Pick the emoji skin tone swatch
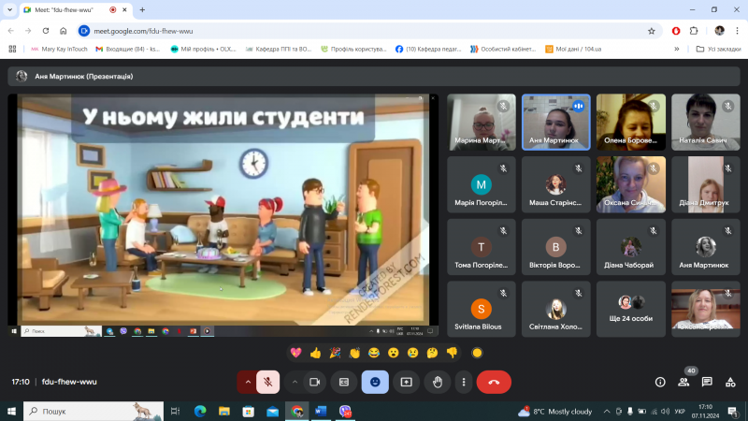This screenshot has height=421, width=748. coord(477,353)
